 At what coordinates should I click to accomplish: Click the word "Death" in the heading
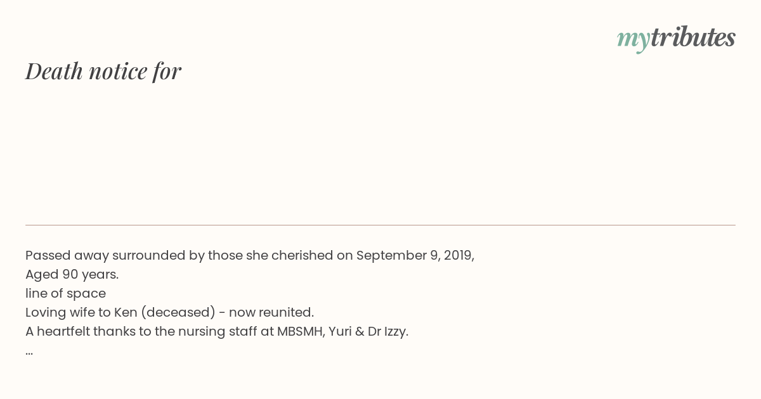click(x=55, y=71)
